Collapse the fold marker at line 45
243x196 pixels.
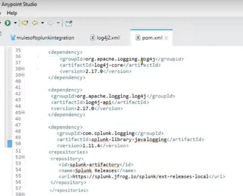point(23,112)
